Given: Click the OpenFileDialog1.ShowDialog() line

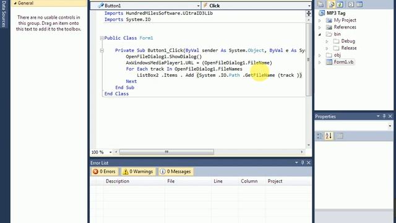Looking at the screenshot, I should click(x=164, y=56).
